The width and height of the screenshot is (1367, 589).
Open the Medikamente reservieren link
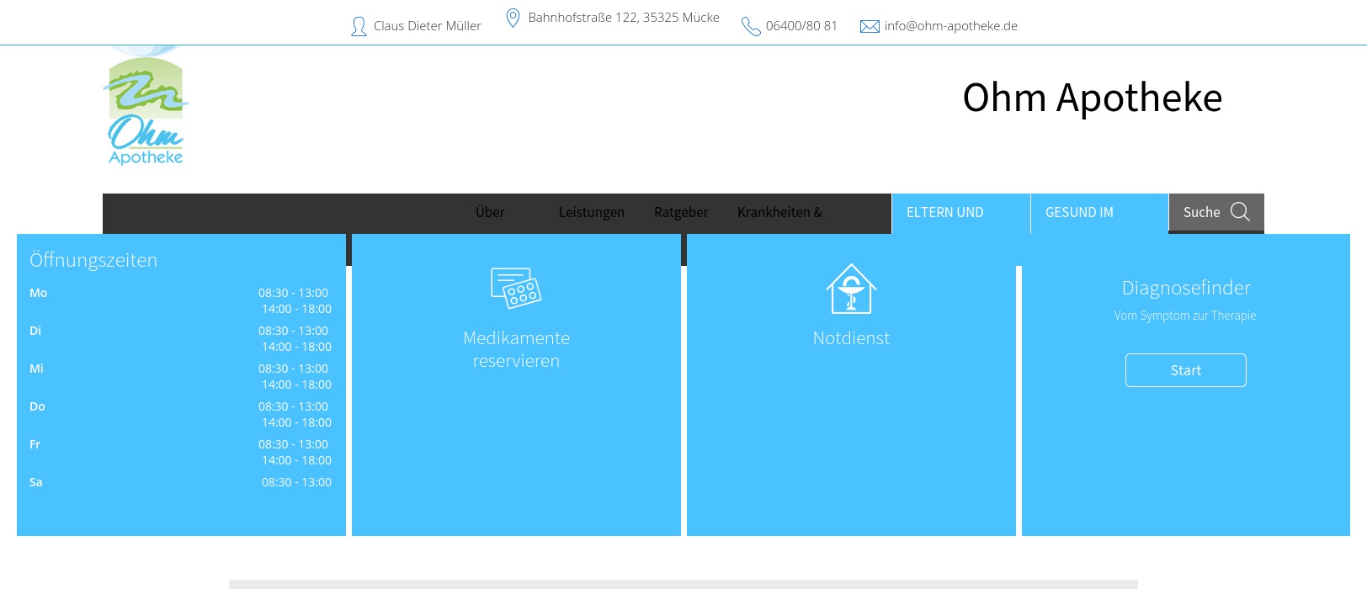516,349
